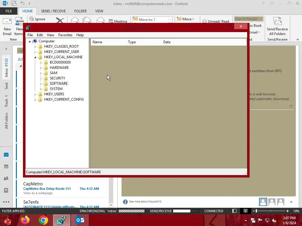Open the Outlook FILE backstage tab
This screenshot has width=302, height=226.
pos(9,11)
